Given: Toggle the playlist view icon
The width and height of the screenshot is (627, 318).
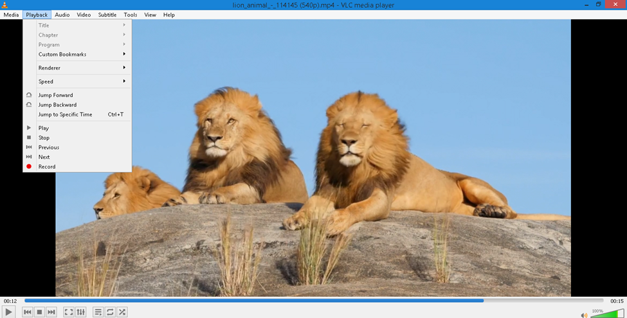Looking at the screenshot, I should click(x=98, y=312).
